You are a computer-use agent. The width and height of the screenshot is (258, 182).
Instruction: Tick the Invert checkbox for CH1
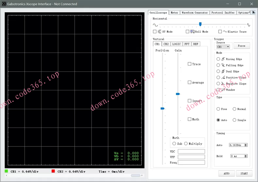189,101
